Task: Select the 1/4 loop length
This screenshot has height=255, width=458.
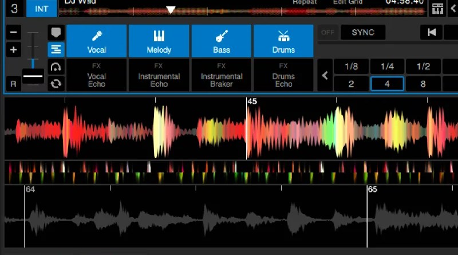Action: tap(388, 66)
